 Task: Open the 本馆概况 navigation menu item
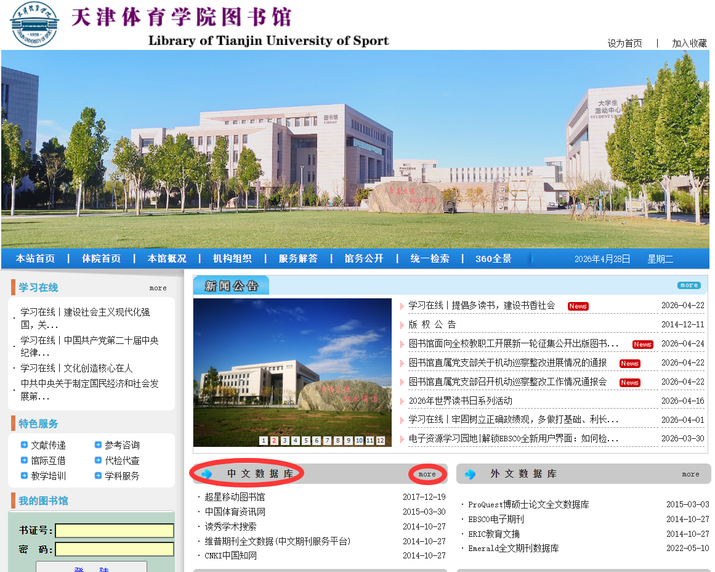167,259
